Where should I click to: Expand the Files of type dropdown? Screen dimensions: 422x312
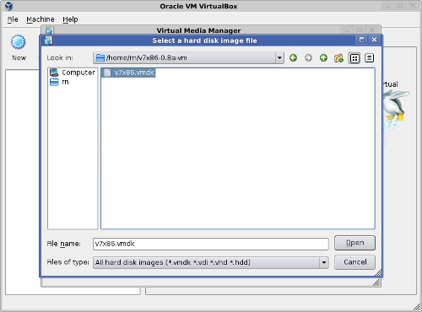tap(324, 262)
